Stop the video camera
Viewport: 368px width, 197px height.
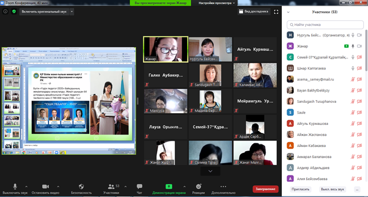(x=46, y=187)
